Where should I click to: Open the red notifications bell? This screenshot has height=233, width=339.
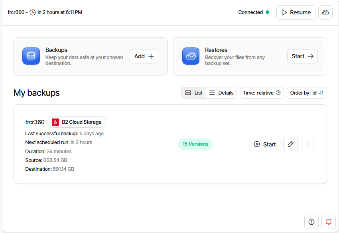pos(329,222)
